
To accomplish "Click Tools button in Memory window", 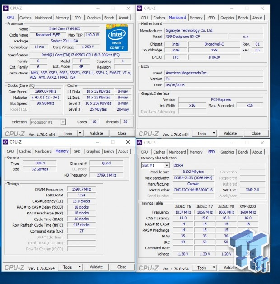I will [68, 267].
